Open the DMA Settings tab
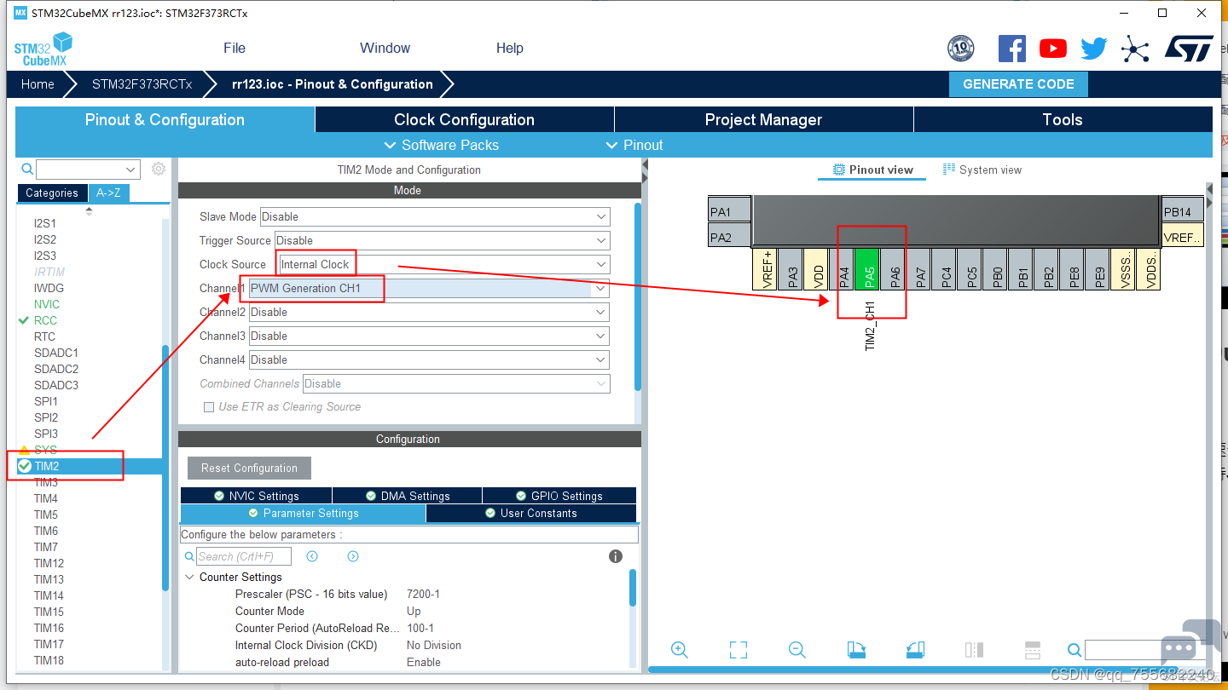The width and height of the screenshot is (1228, 690). [x=407, y=496]
